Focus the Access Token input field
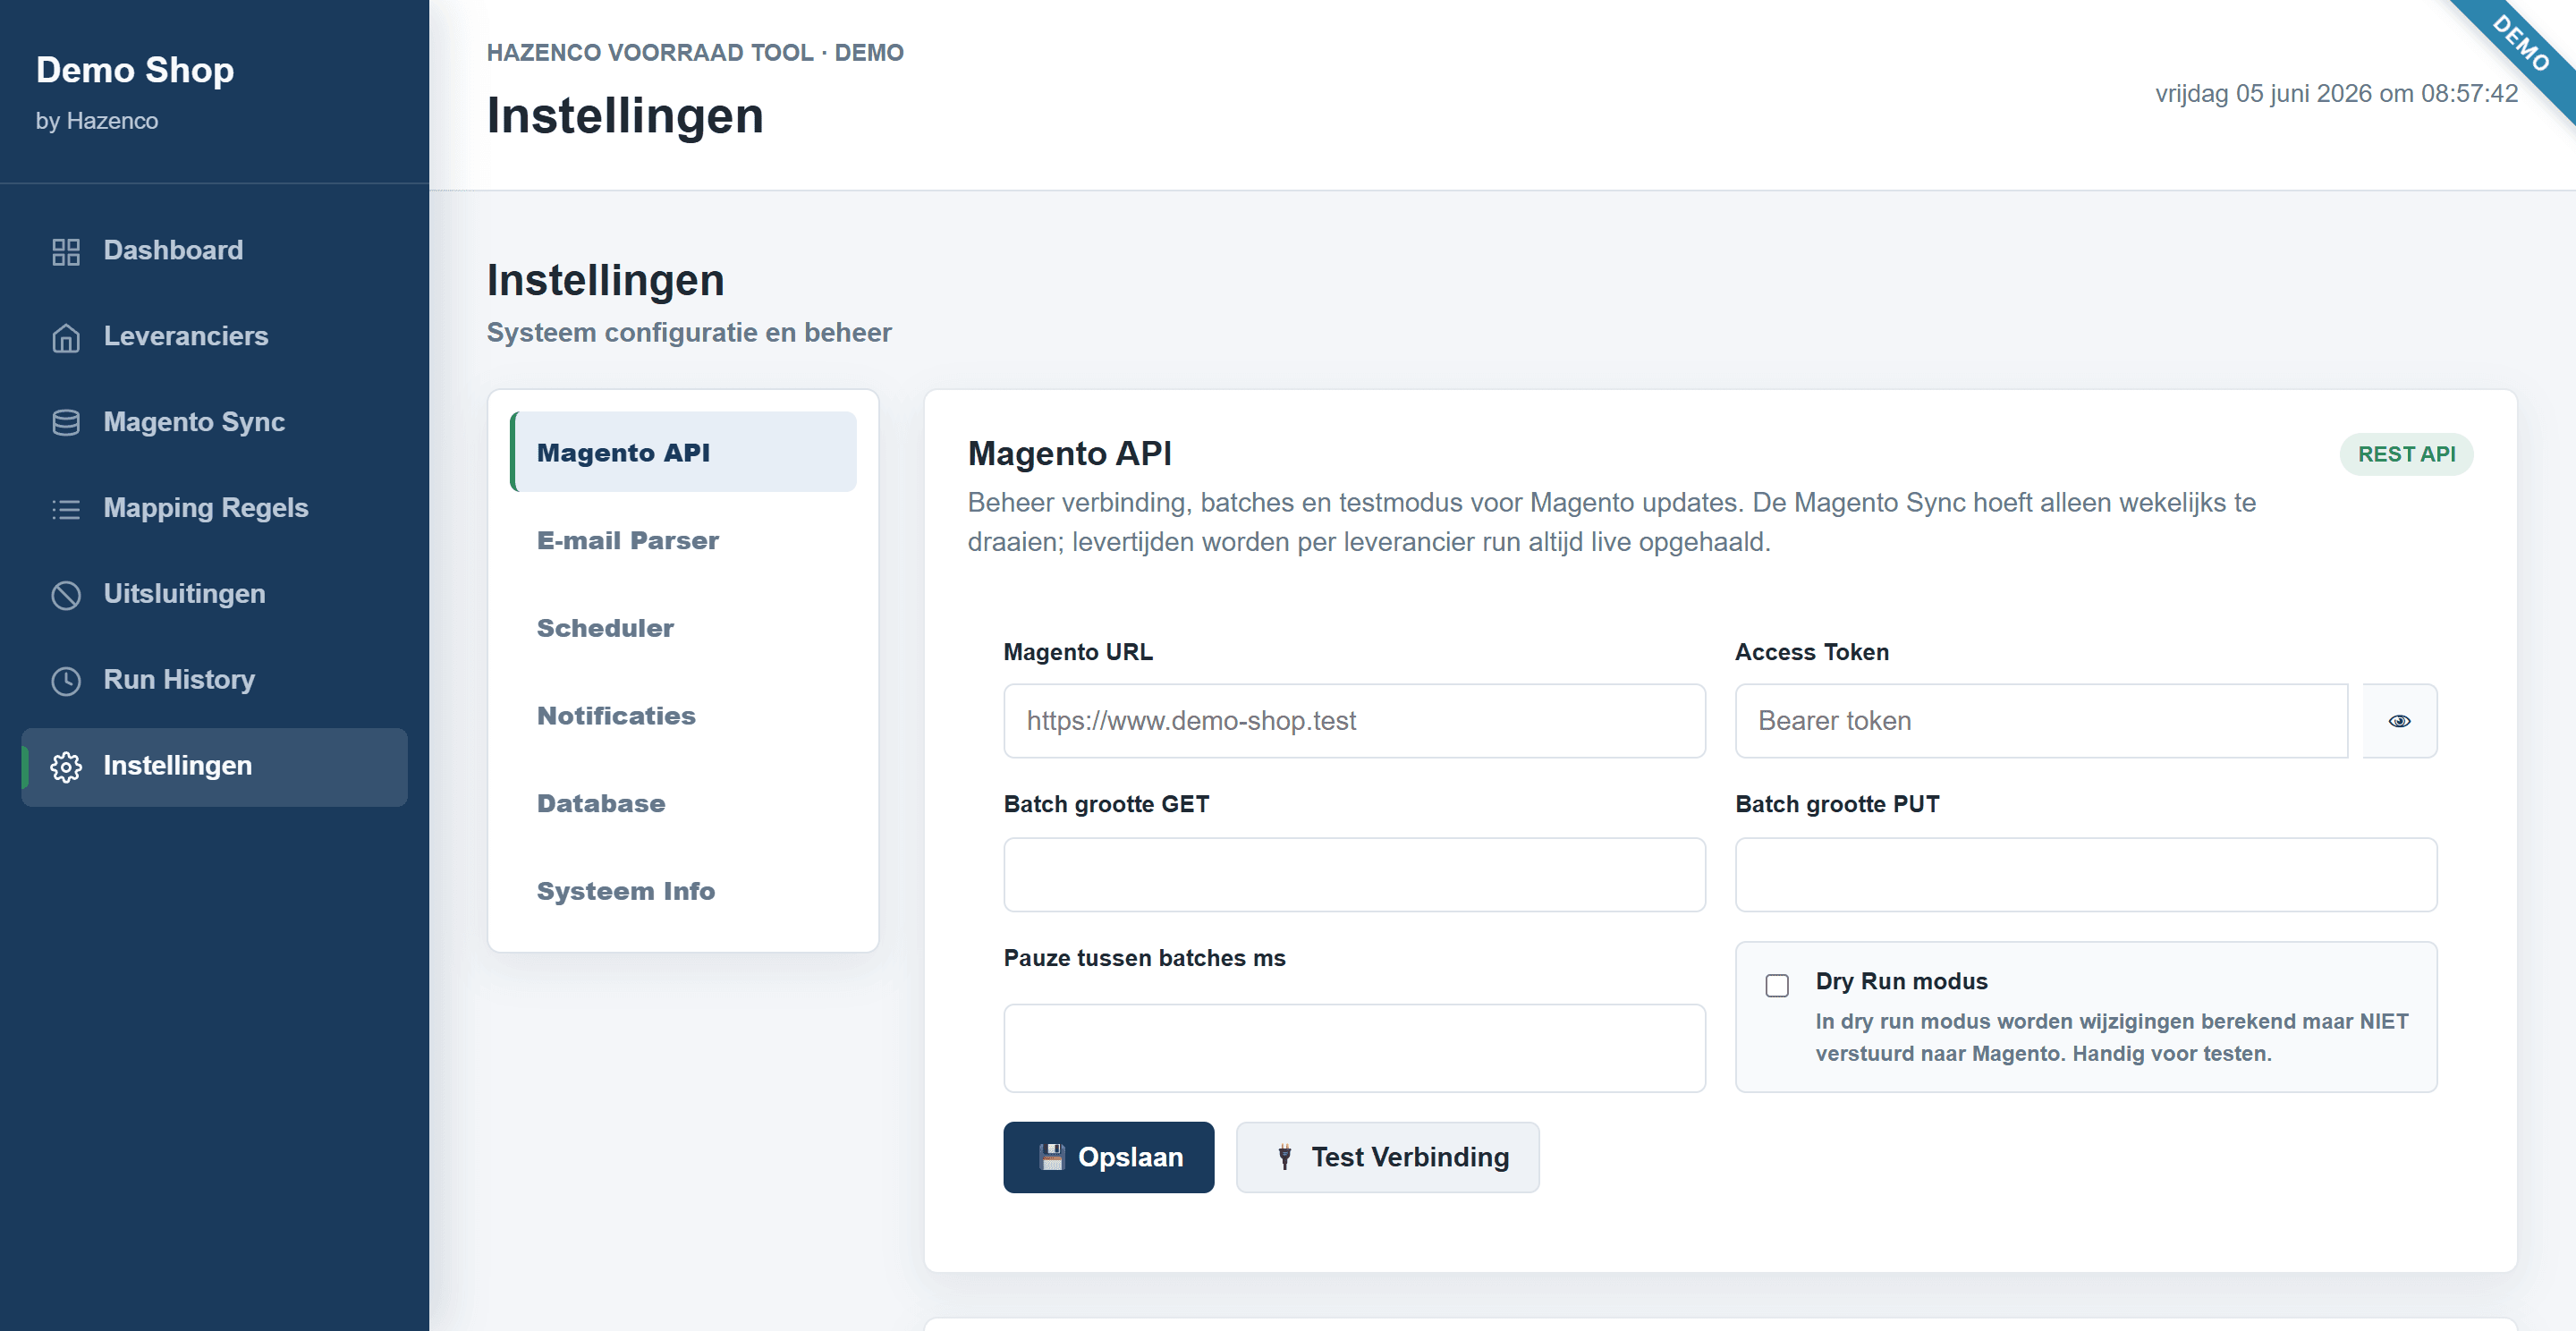 2041,721
